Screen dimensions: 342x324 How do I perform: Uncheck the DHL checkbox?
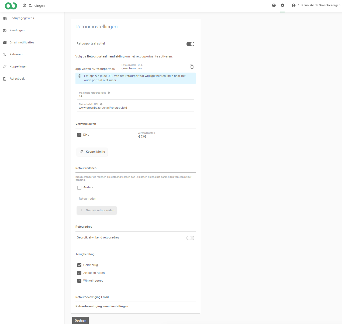coord(80,135)
